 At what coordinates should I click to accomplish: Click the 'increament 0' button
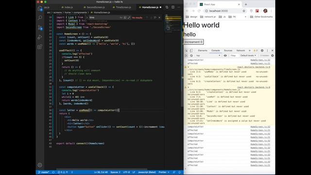[193, 42]
